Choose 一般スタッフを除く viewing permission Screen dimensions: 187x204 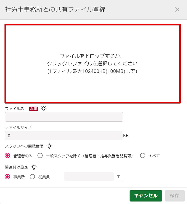pyautogui.click(x=40, y=156)
